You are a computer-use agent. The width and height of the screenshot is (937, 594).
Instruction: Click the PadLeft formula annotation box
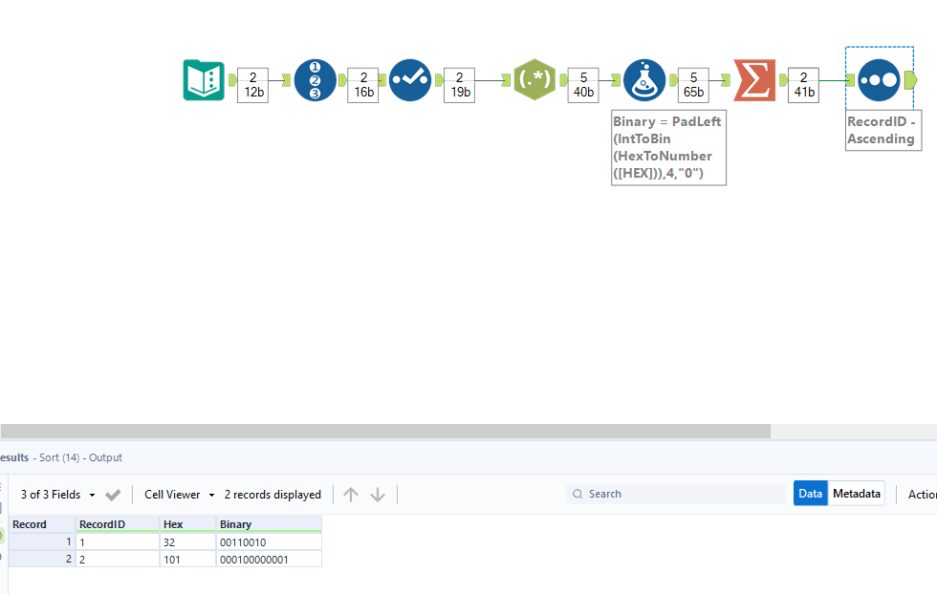tap(668, 147)
